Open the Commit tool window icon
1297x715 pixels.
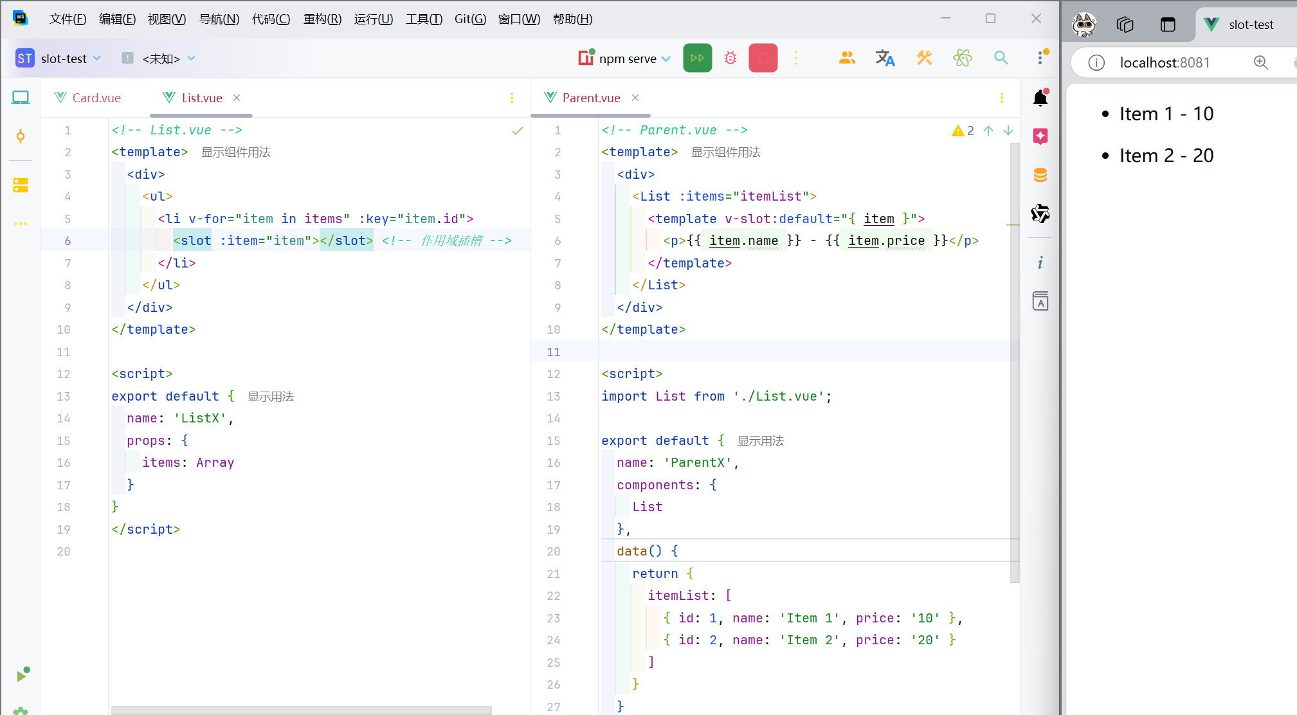21,136
